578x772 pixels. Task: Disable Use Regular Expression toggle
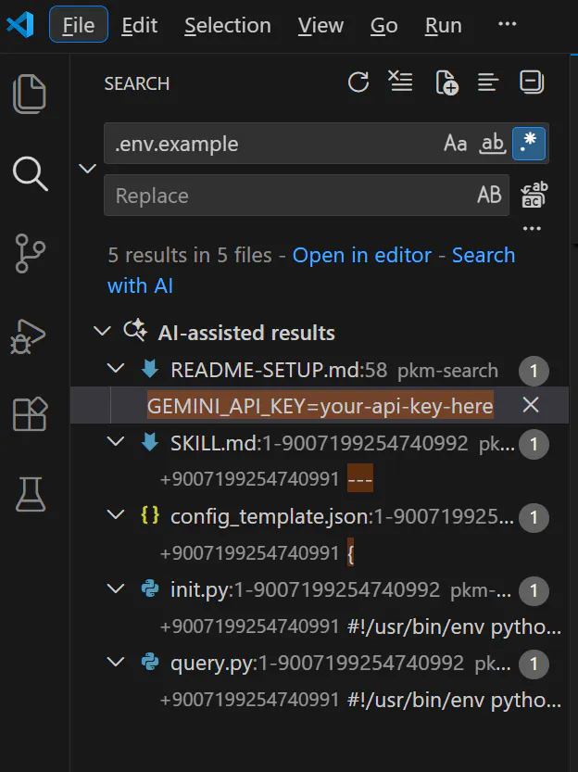529,144
